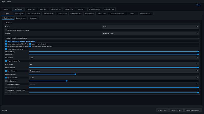Switch to the Lobby multiplayer tab
The width and height of the screenshot is (204, 114).
point(95,9)
